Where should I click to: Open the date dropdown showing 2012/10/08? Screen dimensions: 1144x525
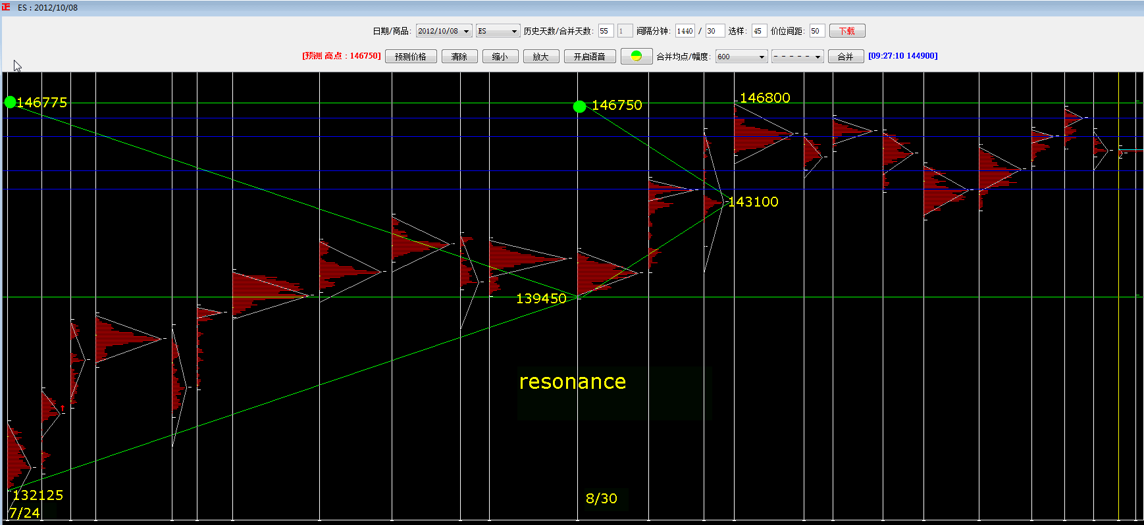tap(444, 31)
